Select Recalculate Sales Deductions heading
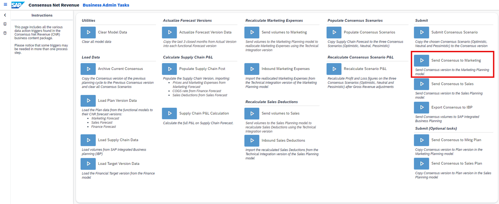 [x=272, y=102]
